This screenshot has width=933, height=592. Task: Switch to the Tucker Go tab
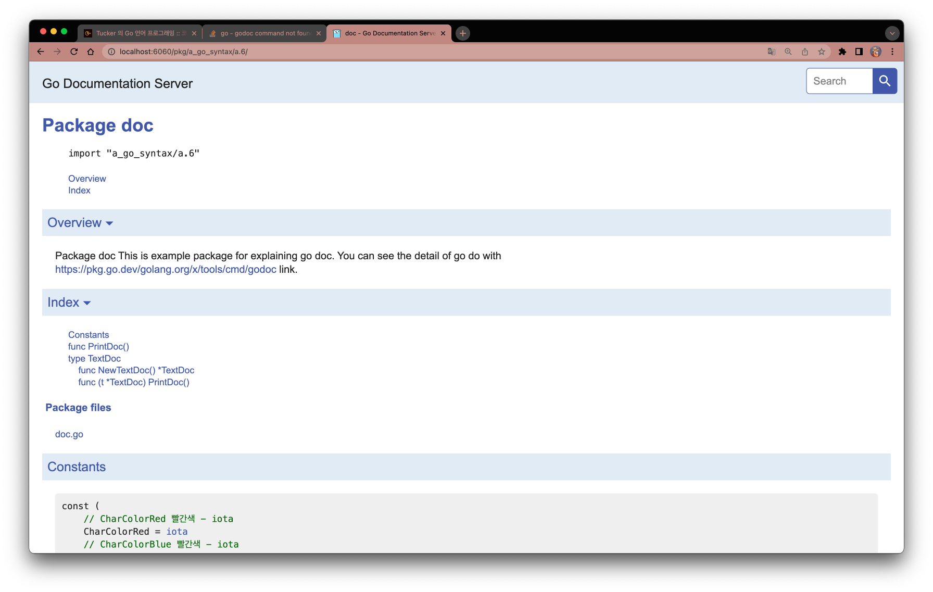tap(140, 33)
